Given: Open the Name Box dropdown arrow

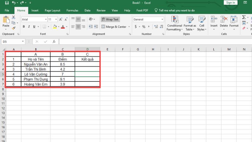Looking at the screenshot, I should pos(23,42).
